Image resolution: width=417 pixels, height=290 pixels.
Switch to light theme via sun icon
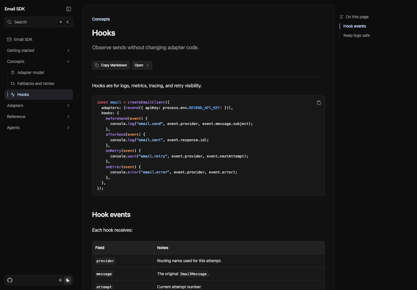point(60,280)
